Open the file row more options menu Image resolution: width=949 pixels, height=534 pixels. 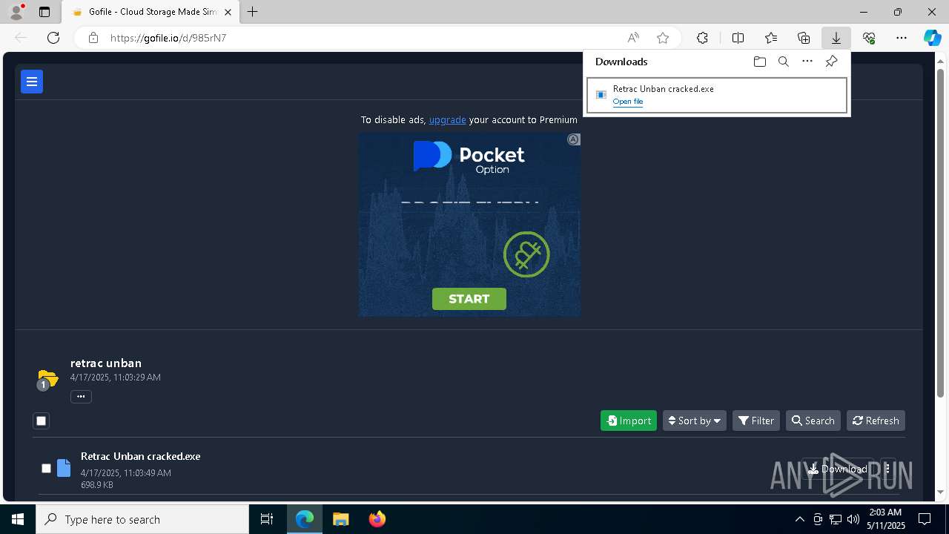coord(887,469)
